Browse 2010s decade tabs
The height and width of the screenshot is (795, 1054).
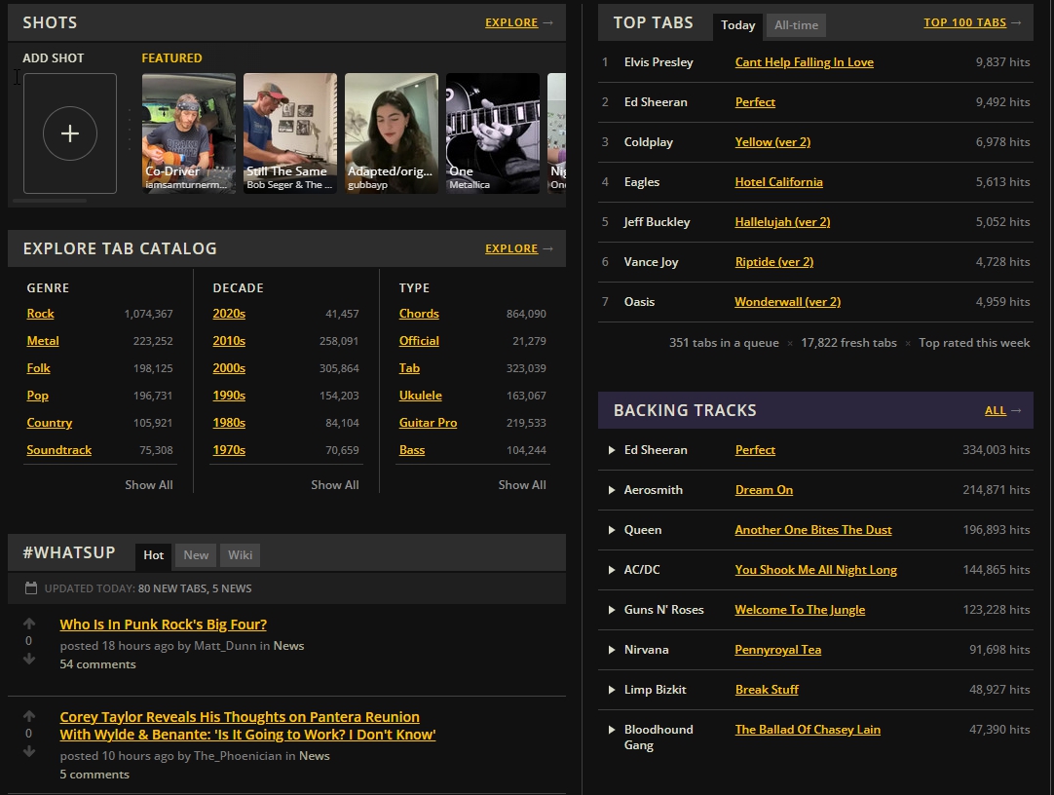coord(229,341)
